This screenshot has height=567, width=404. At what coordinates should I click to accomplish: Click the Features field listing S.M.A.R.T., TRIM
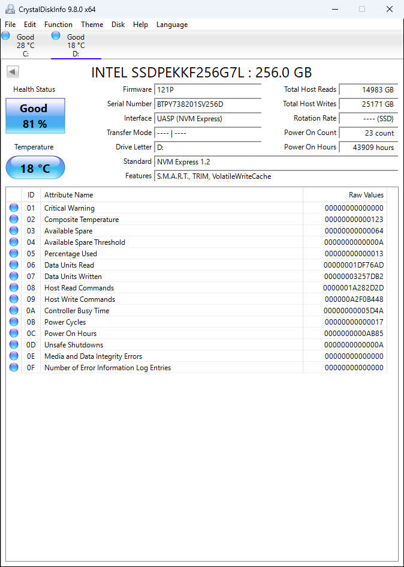point(276,176)
